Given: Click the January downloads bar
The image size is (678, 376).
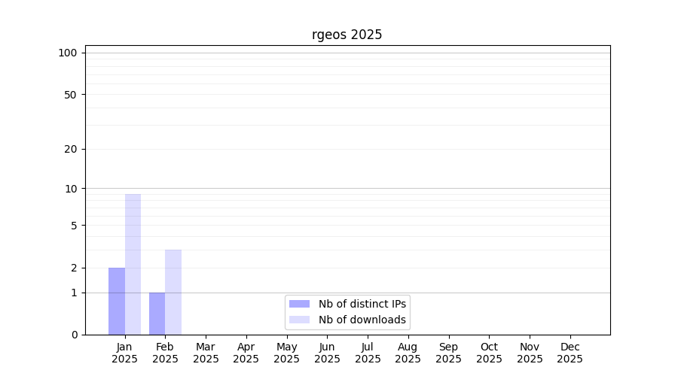Looking at the screenshot, I should (x=133, y=264).
